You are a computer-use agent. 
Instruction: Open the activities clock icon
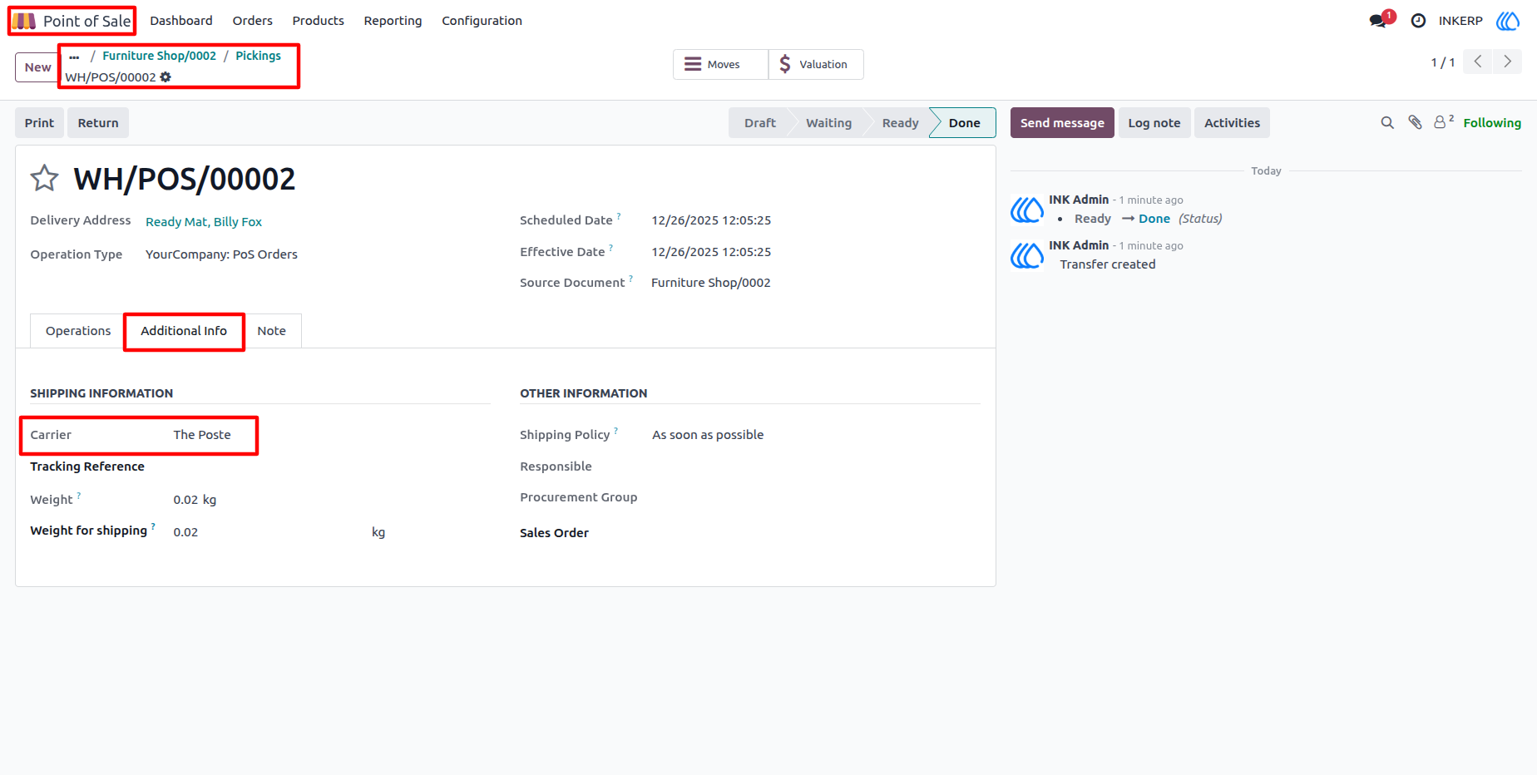[x=1419, y=21]
